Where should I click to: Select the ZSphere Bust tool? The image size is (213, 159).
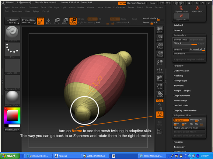pyautogui.click(x=181, y=9)
